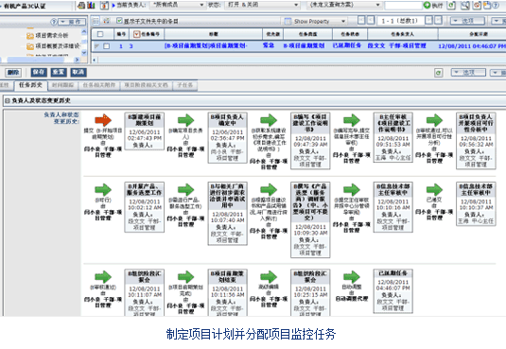
Task: Open the 子任务 tab
Action: pos(184,85)
